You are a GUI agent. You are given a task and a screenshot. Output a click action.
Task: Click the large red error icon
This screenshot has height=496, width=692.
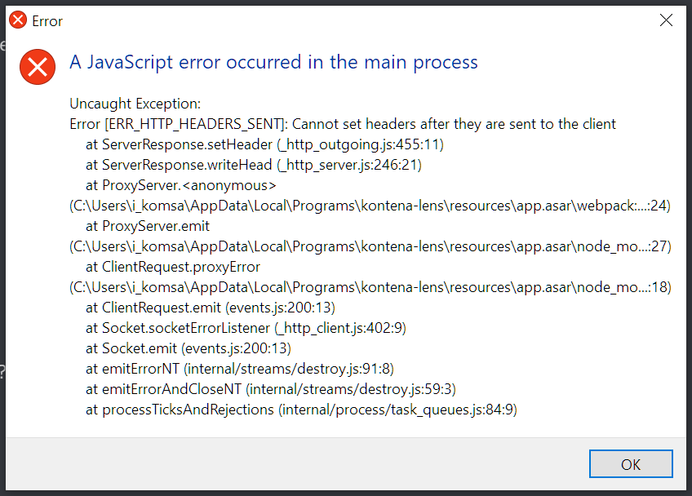(38, 67)
